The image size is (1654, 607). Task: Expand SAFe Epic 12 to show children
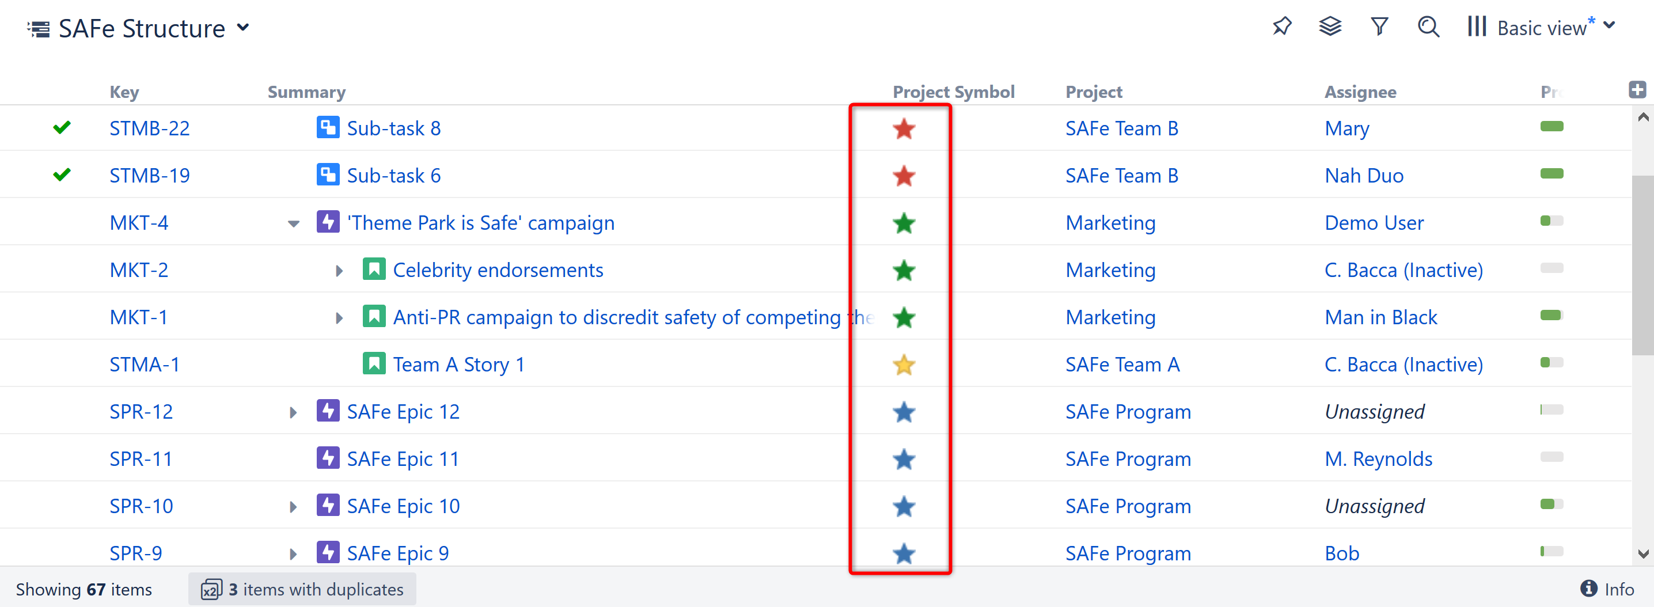point(293,412)
